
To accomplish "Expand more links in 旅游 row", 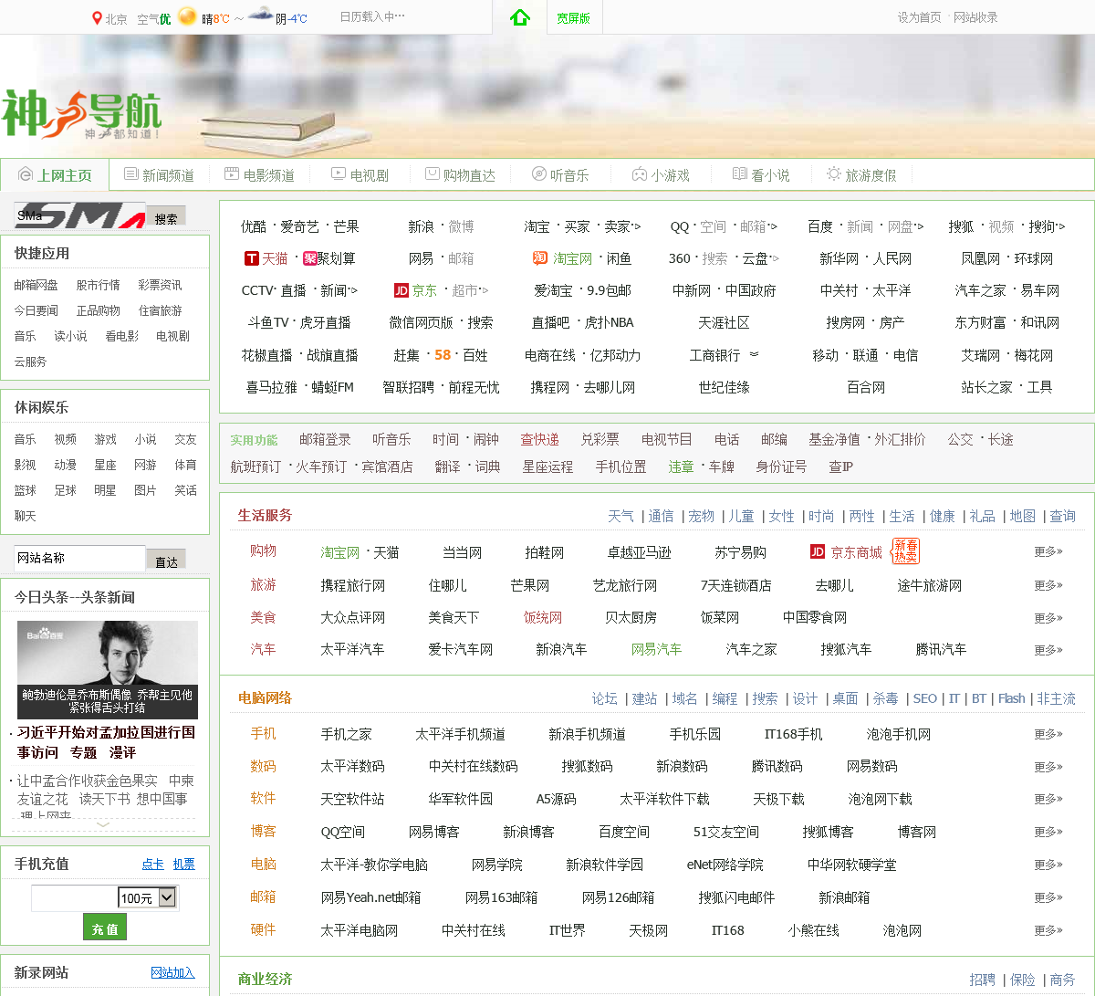I will (x=1048, y=585).
